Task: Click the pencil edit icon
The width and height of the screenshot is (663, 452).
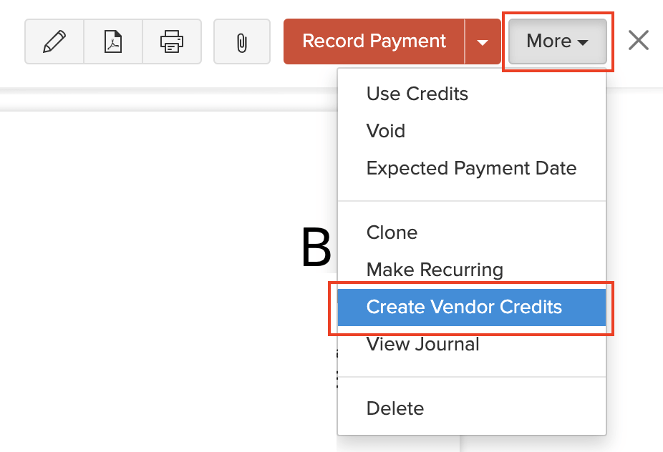Action: coord(54,41)
